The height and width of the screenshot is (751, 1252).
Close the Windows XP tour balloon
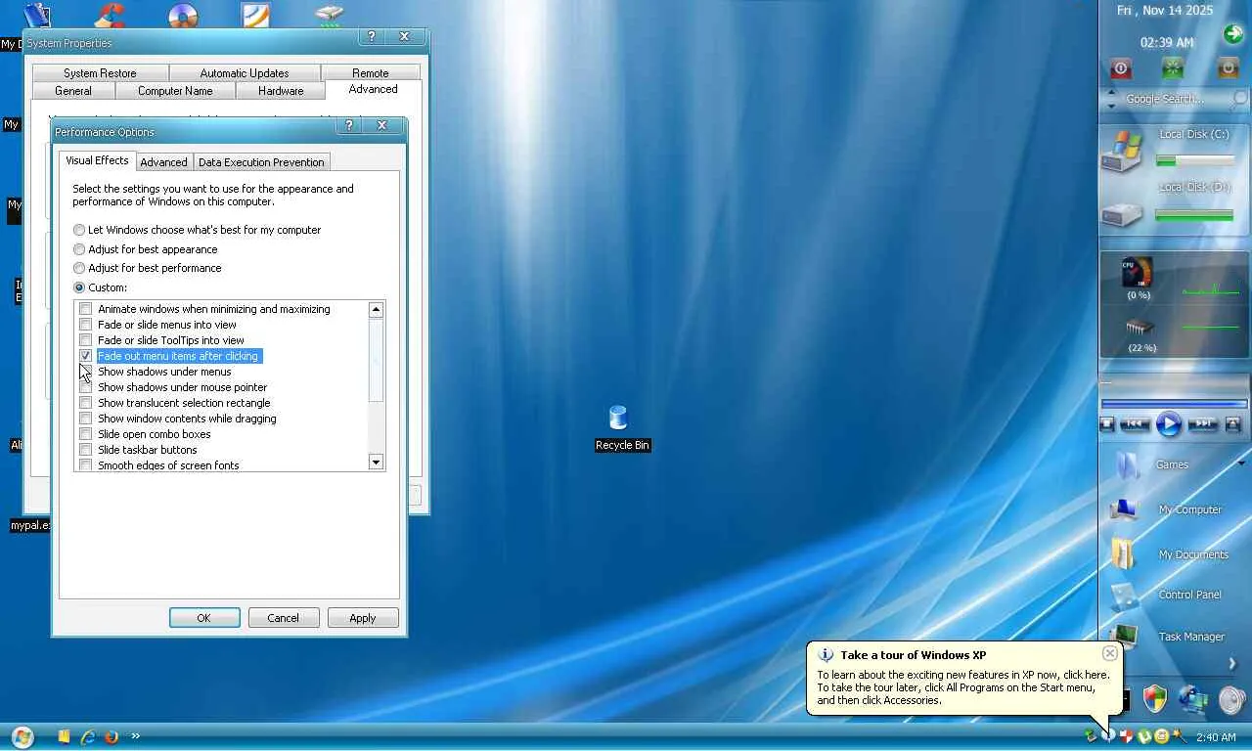click(x=1109, y=653)
